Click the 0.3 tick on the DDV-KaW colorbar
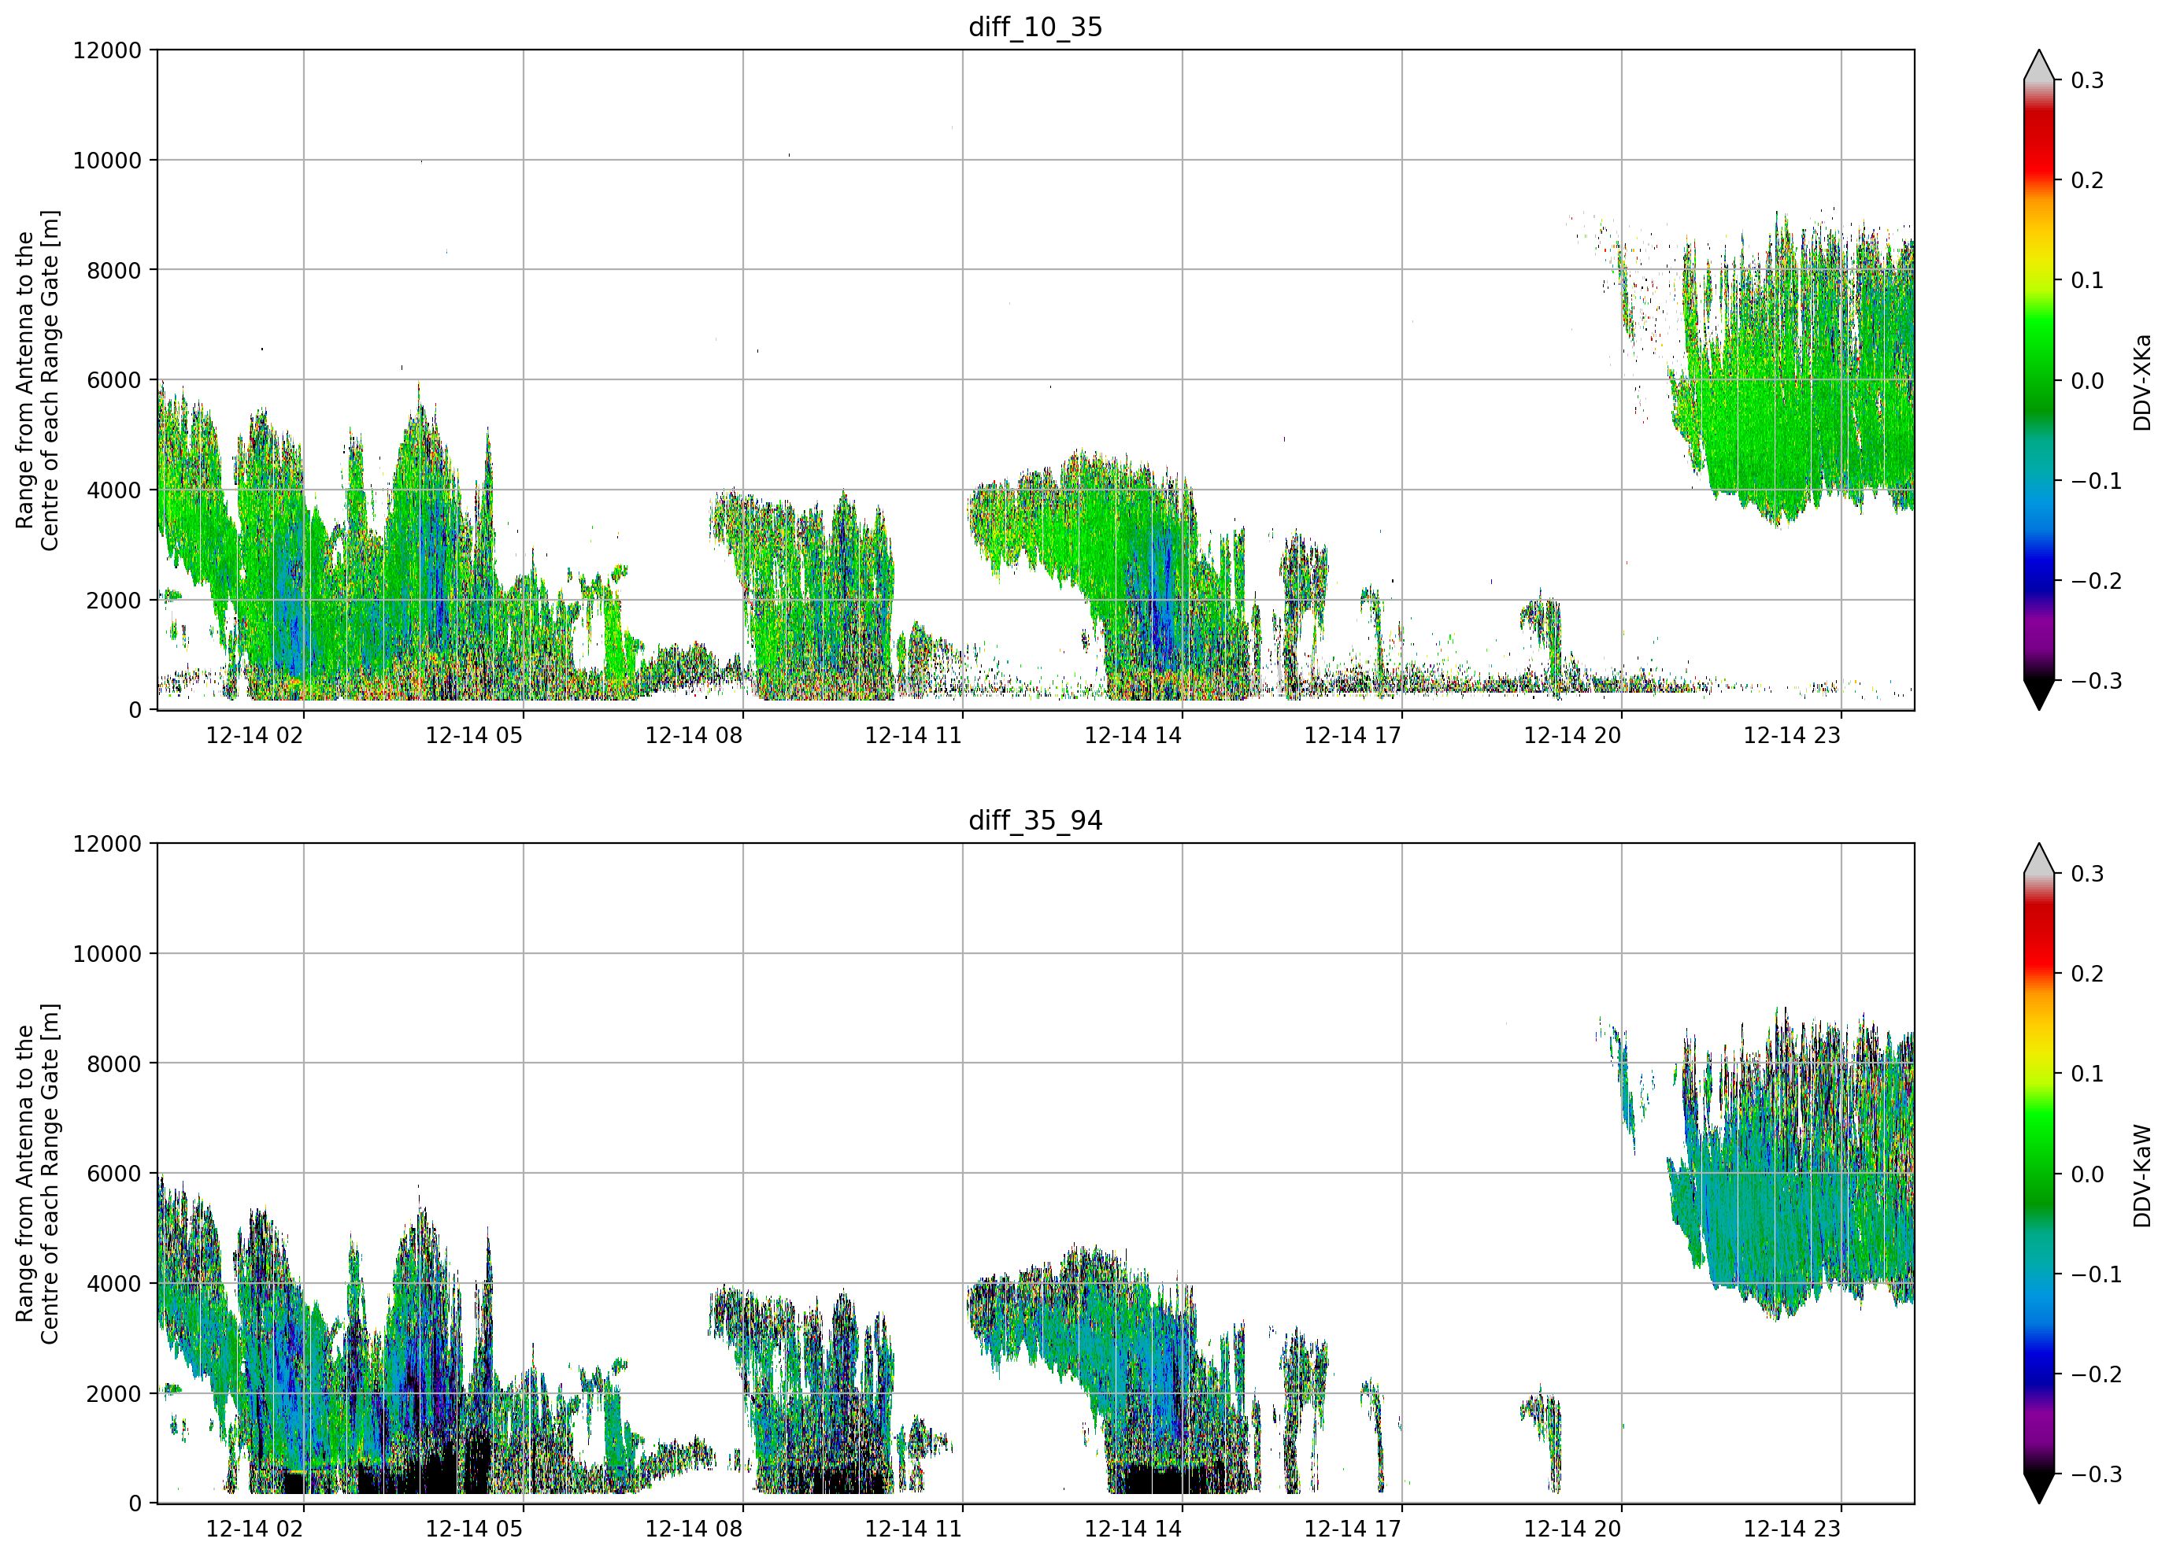Image resolution: width=2169 pixels, height=1557 pixels. pos(2087,874)
